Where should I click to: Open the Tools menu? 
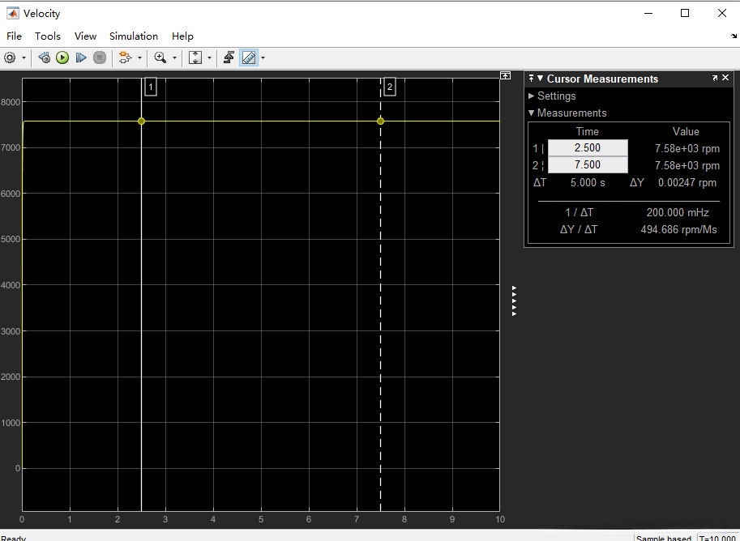[48, 36]
